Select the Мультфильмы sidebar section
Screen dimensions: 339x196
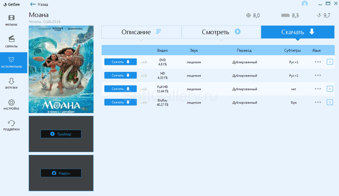(14, 63)
